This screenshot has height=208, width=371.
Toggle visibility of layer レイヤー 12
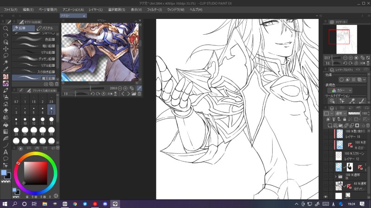[326, 156]
